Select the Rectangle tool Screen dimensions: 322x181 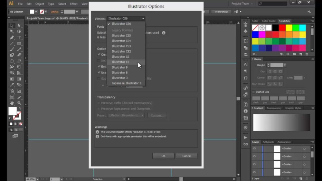click(x=19, y=43)
